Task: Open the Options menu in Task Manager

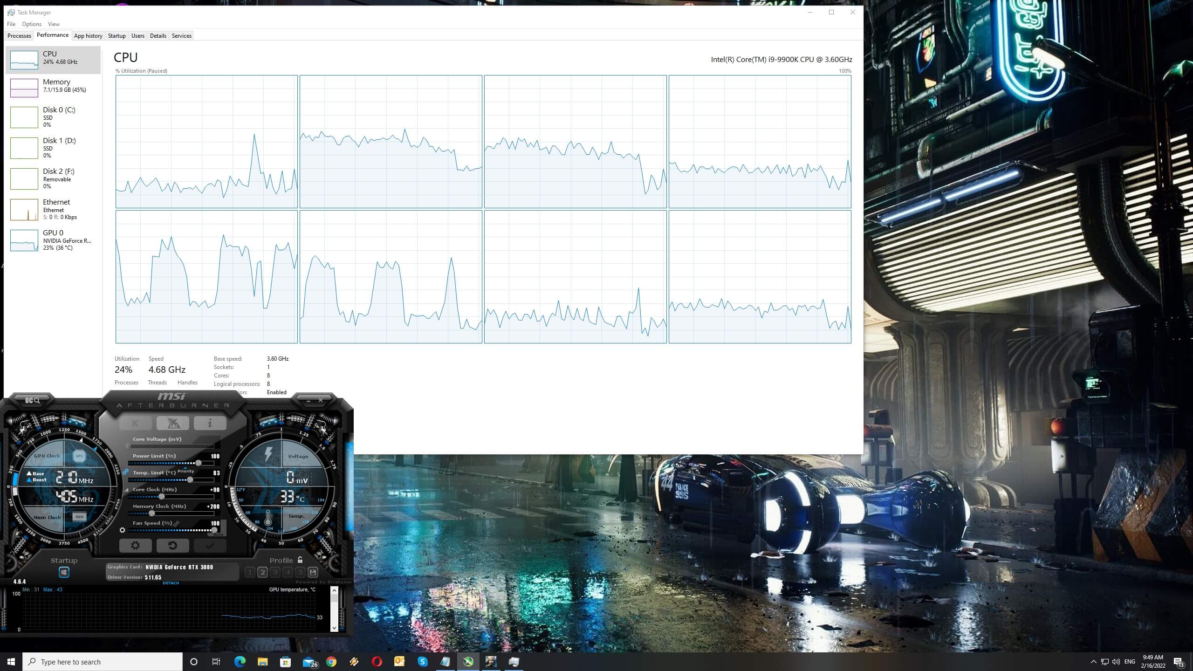Action: coord(31,24)
